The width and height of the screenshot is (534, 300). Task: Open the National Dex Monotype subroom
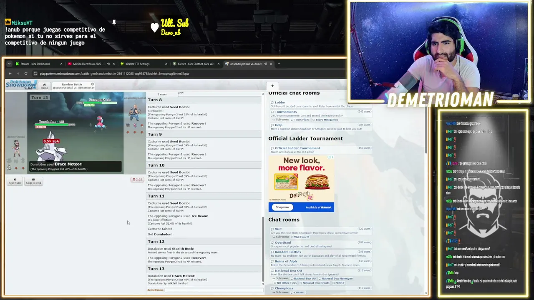click(x=336, y=278)
